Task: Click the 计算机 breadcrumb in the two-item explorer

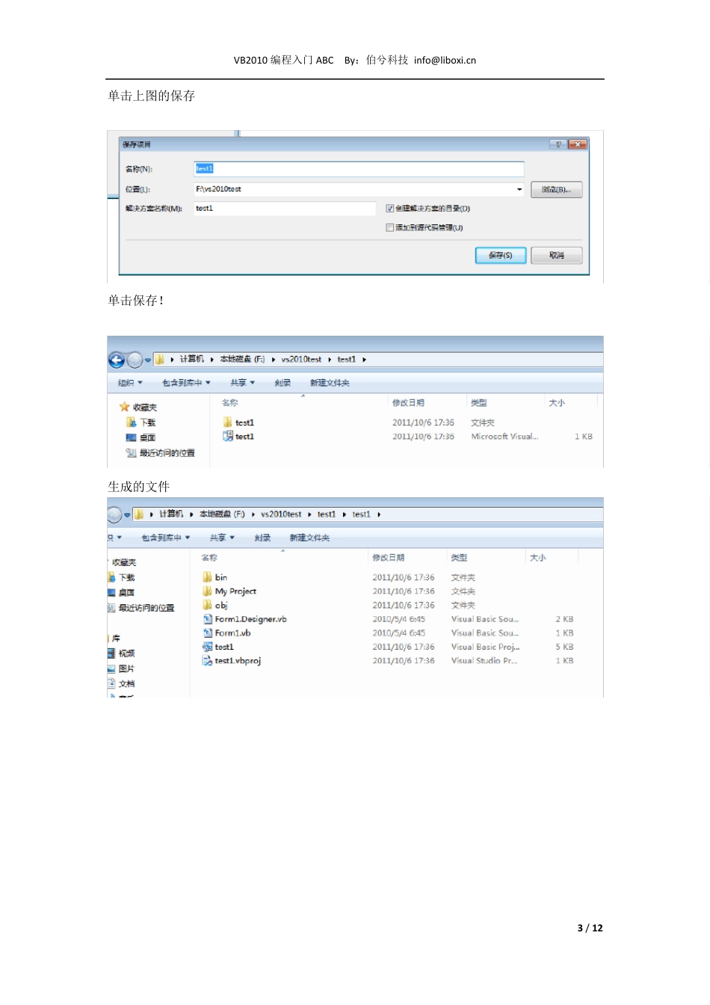Action: (x=192, y=360)
